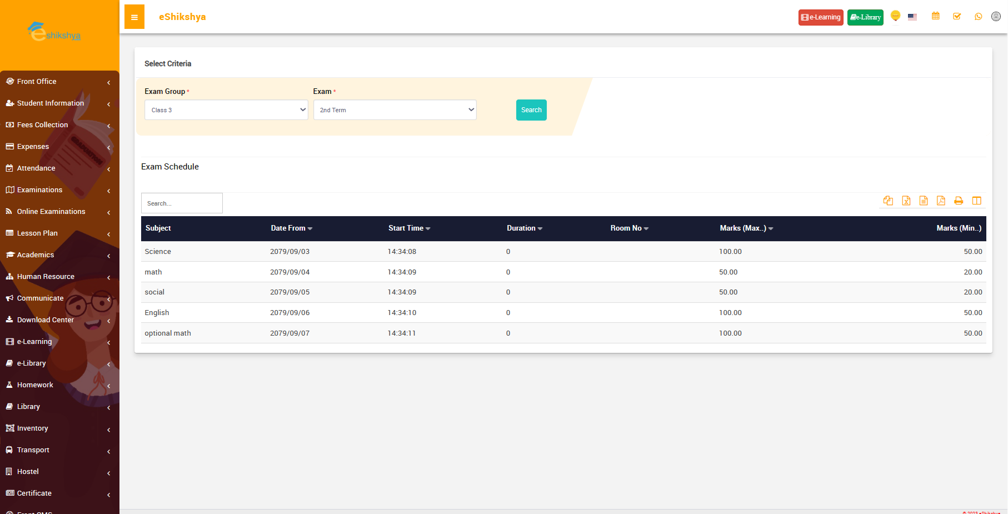Print the exam schedule table
Screen dimensions: 1008x514
(959, 201)
